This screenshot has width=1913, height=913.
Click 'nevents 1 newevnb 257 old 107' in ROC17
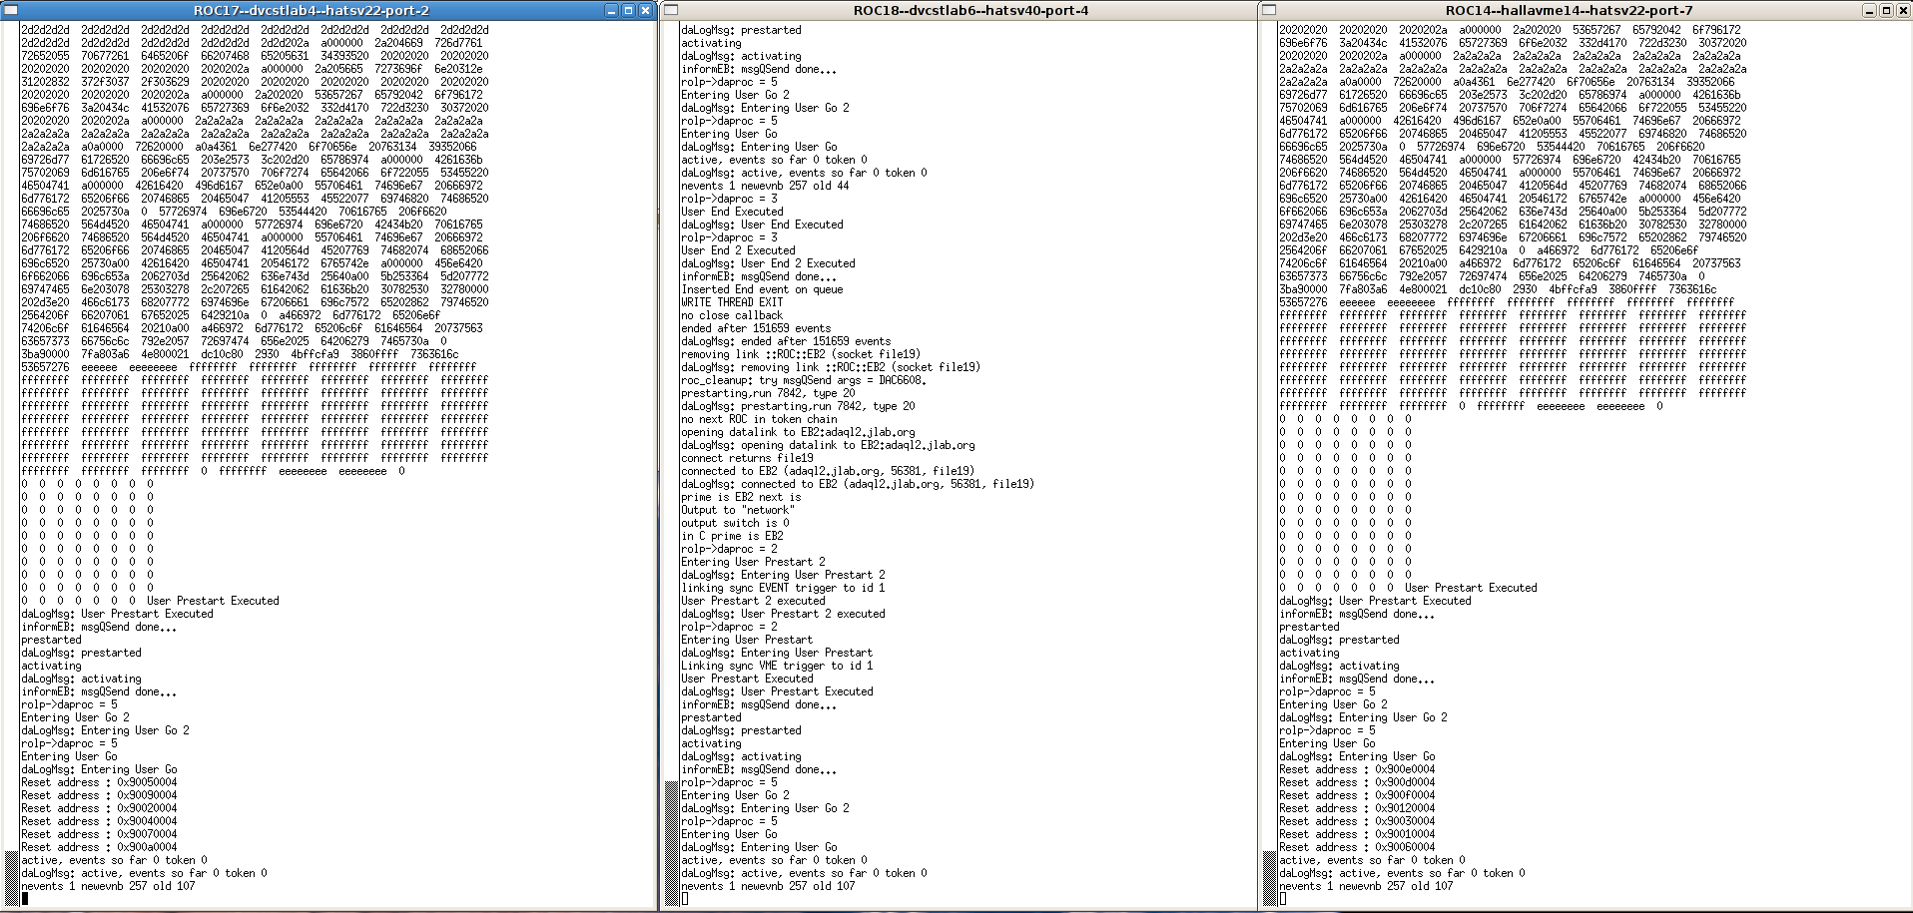point(108,886)
